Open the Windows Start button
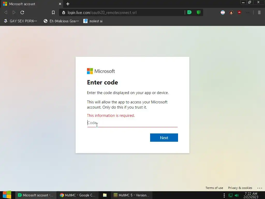The height and width of the screenshot is (199, 265). 7,195
